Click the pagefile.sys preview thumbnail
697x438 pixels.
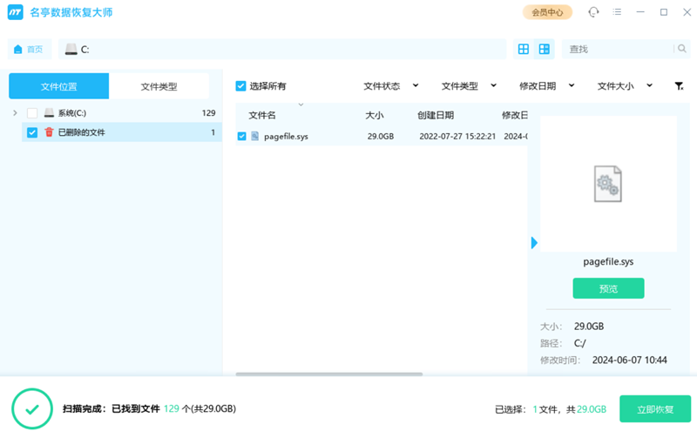pyautogui.click(x=607, y=184)
